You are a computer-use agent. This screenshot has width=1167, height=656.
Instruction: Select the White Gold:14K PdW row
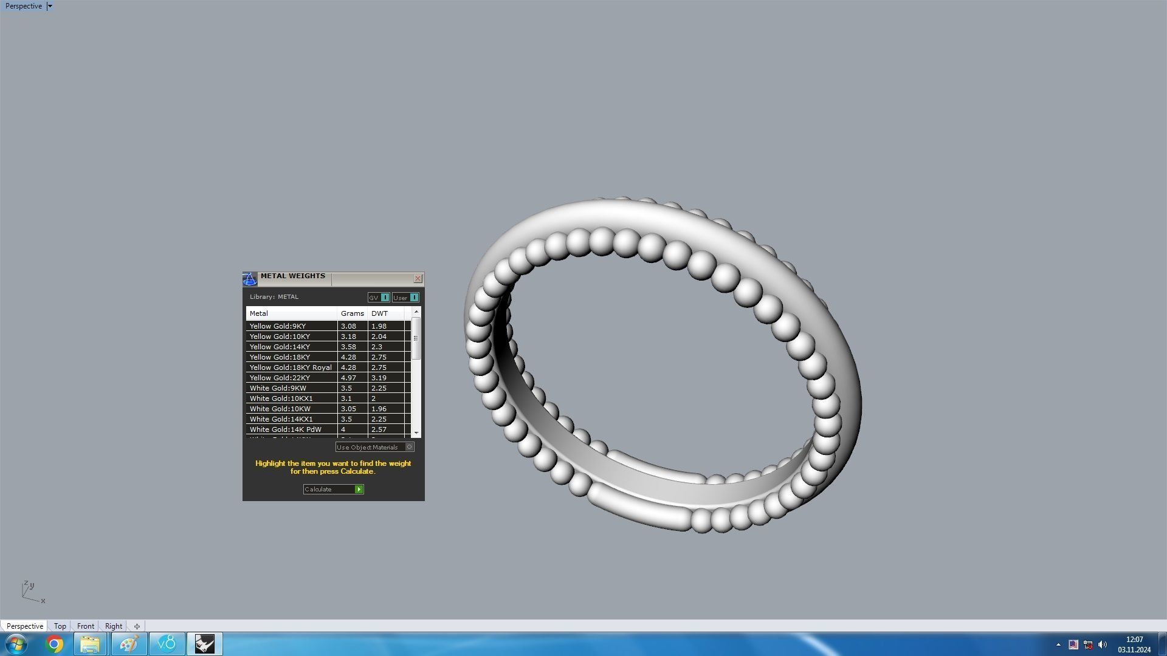(x=328, y=429)
